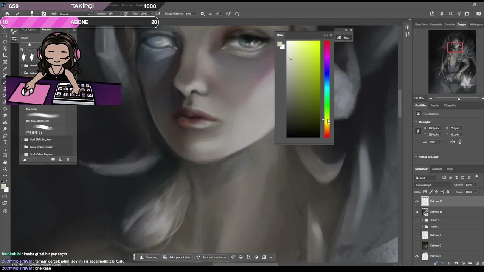484x272 pixels.
Task: Show the Grup 1 layer group
Action: [417, 227]
